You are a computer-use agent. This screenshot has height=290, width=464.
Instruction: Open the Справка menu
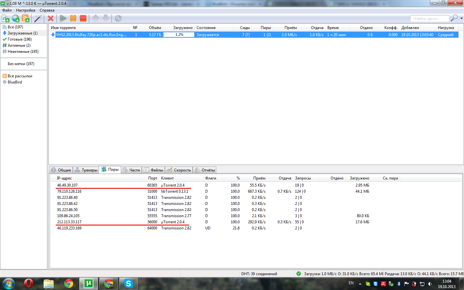[47, 10]
